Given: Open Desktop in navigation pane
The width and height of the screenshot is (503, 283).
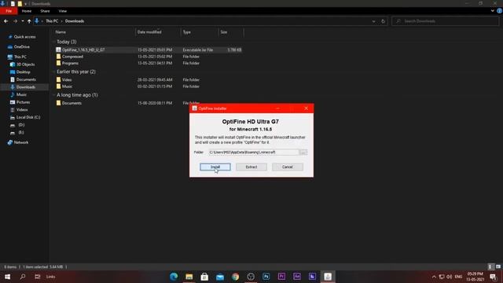Looking at the screenshot, I should pyautogui.click(x=23, y=72).
